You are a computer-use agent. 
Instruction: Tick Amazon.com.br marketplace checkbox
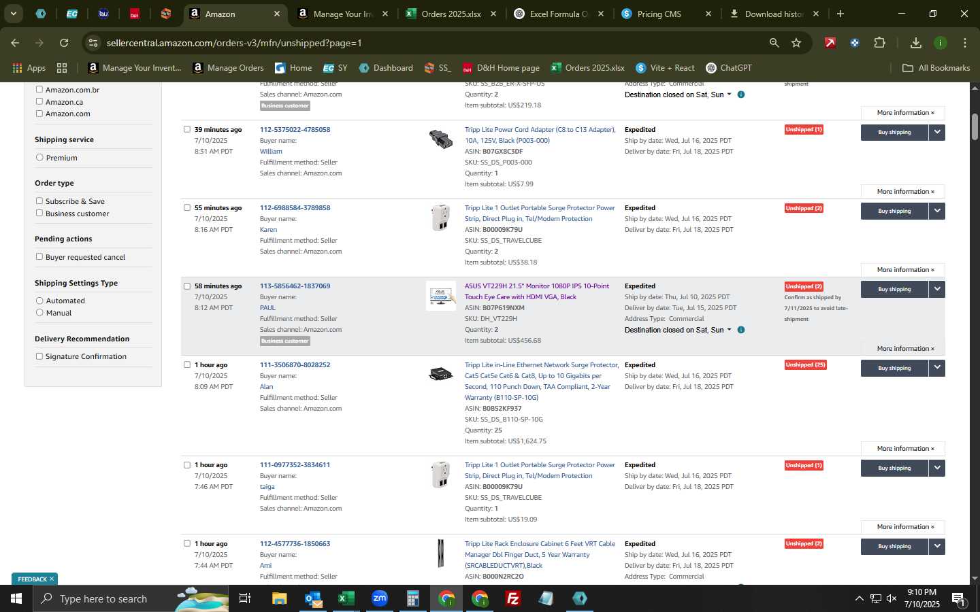39,89
